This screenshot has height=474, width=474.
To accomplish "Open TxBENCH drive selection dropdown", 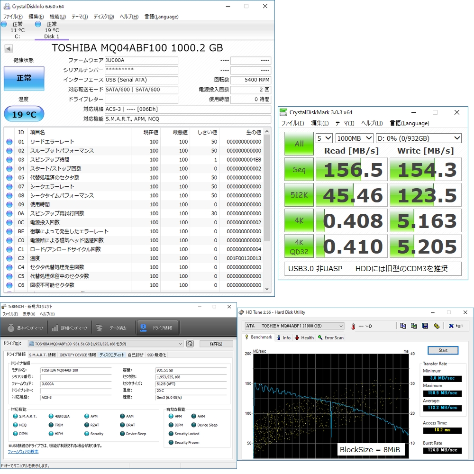I will click(x=106, y=344).
